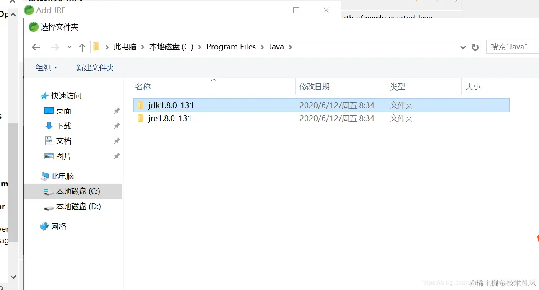Screen dimensions: 539x290
Task: Sort by 修改日期 column header
Action: (315, 87)
